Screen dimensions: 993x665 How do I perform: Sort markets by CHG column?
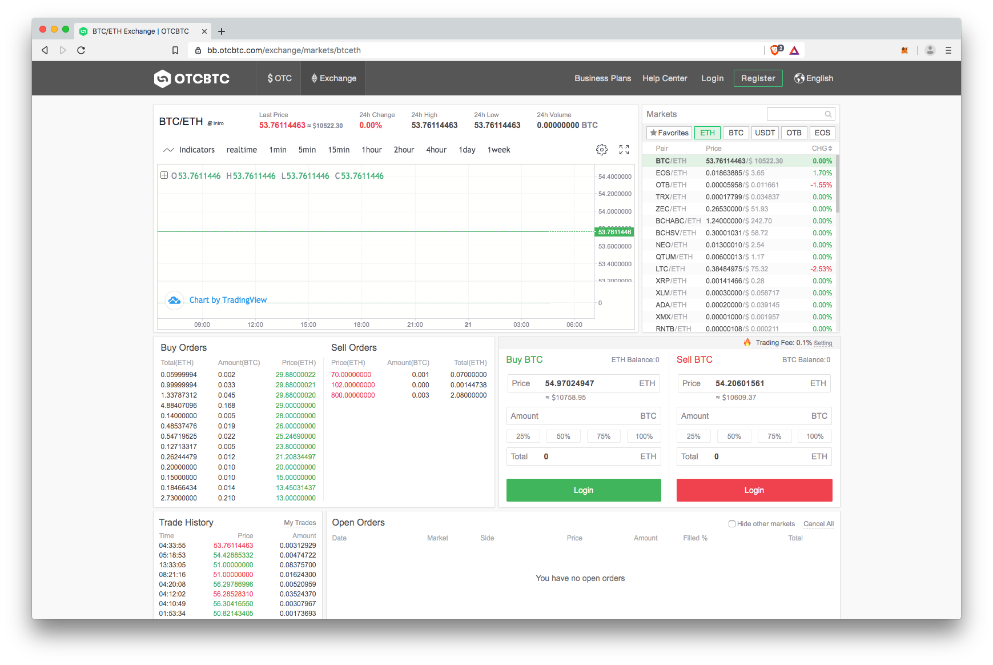[822, 148]
